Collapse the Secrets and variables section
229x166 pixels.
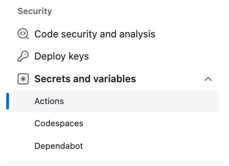point(208,79)
